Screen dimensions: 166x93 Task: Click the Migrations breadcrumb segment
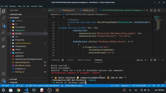(55, 14)
